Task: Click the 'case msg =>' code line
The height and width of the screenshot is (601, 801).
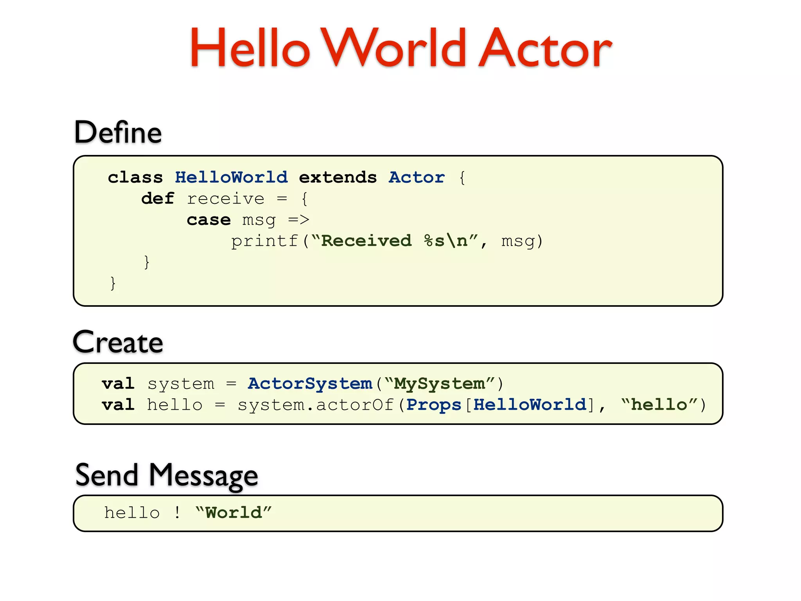Action: tap(248, 220)
